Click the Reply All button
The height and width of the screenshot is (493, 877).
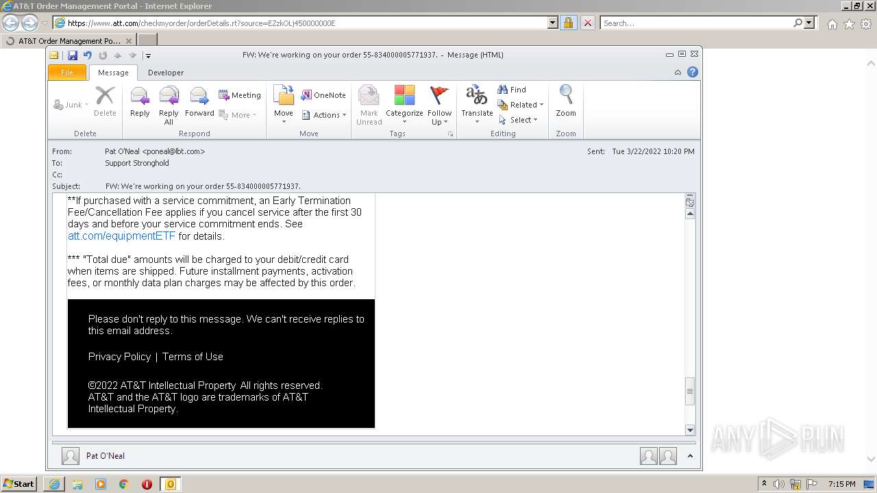pos(169,105)
